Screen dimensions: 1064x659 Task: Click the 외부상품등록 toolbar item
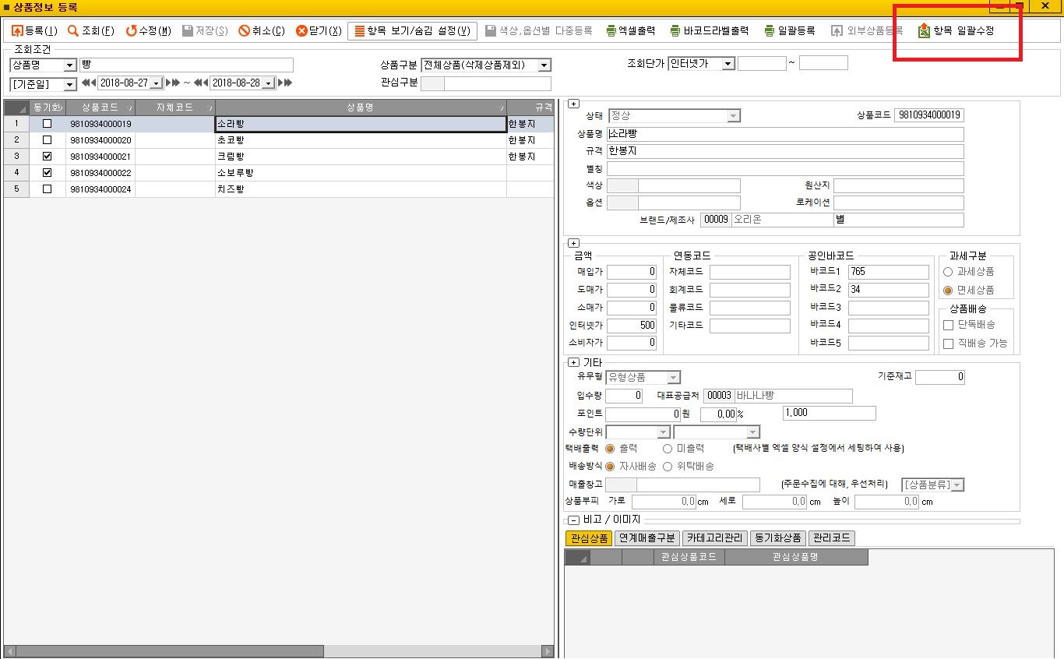click(x=867, y=31)
